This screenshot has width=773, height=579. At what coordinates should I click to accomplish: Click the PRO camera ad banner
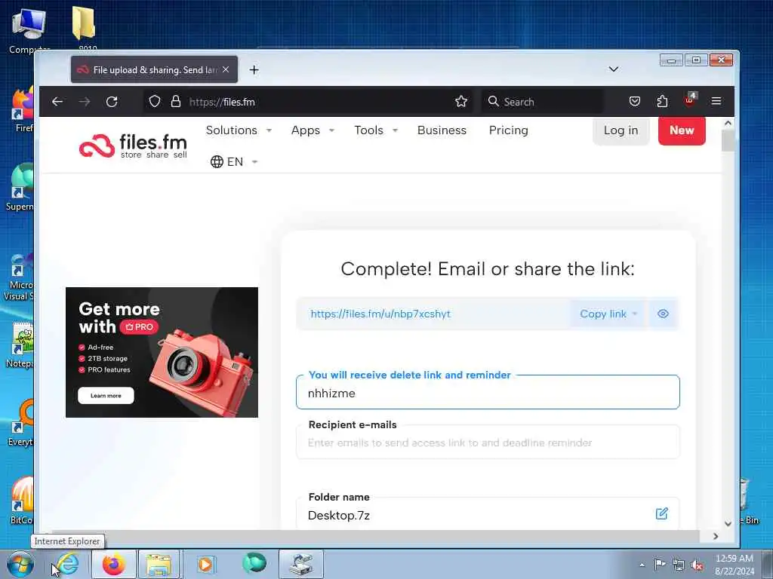tap(162, 352)
